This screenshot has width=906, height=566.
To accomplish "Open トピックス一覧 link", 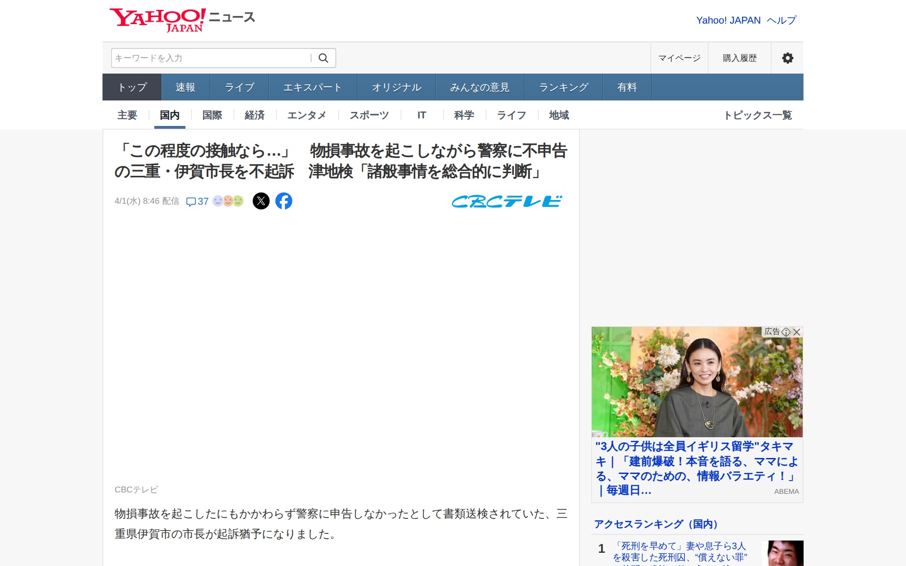I will pos(758,115).
